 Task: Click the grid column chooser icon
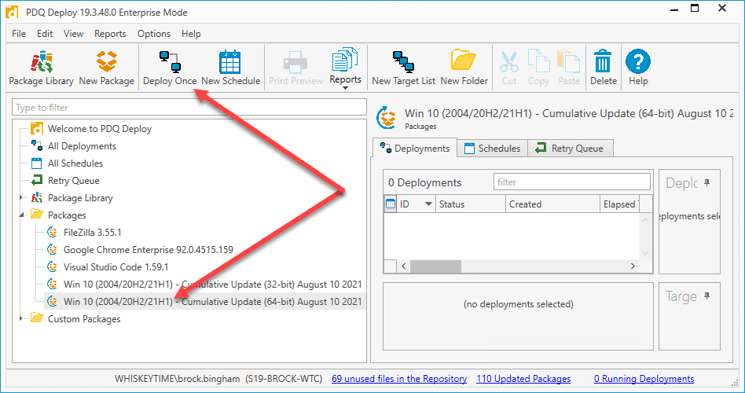[x=391, y=204]
